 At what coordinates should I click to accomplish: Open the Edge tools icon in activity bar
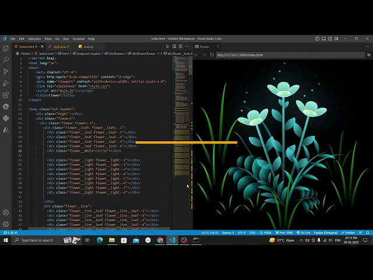click(x=6, y=106)
